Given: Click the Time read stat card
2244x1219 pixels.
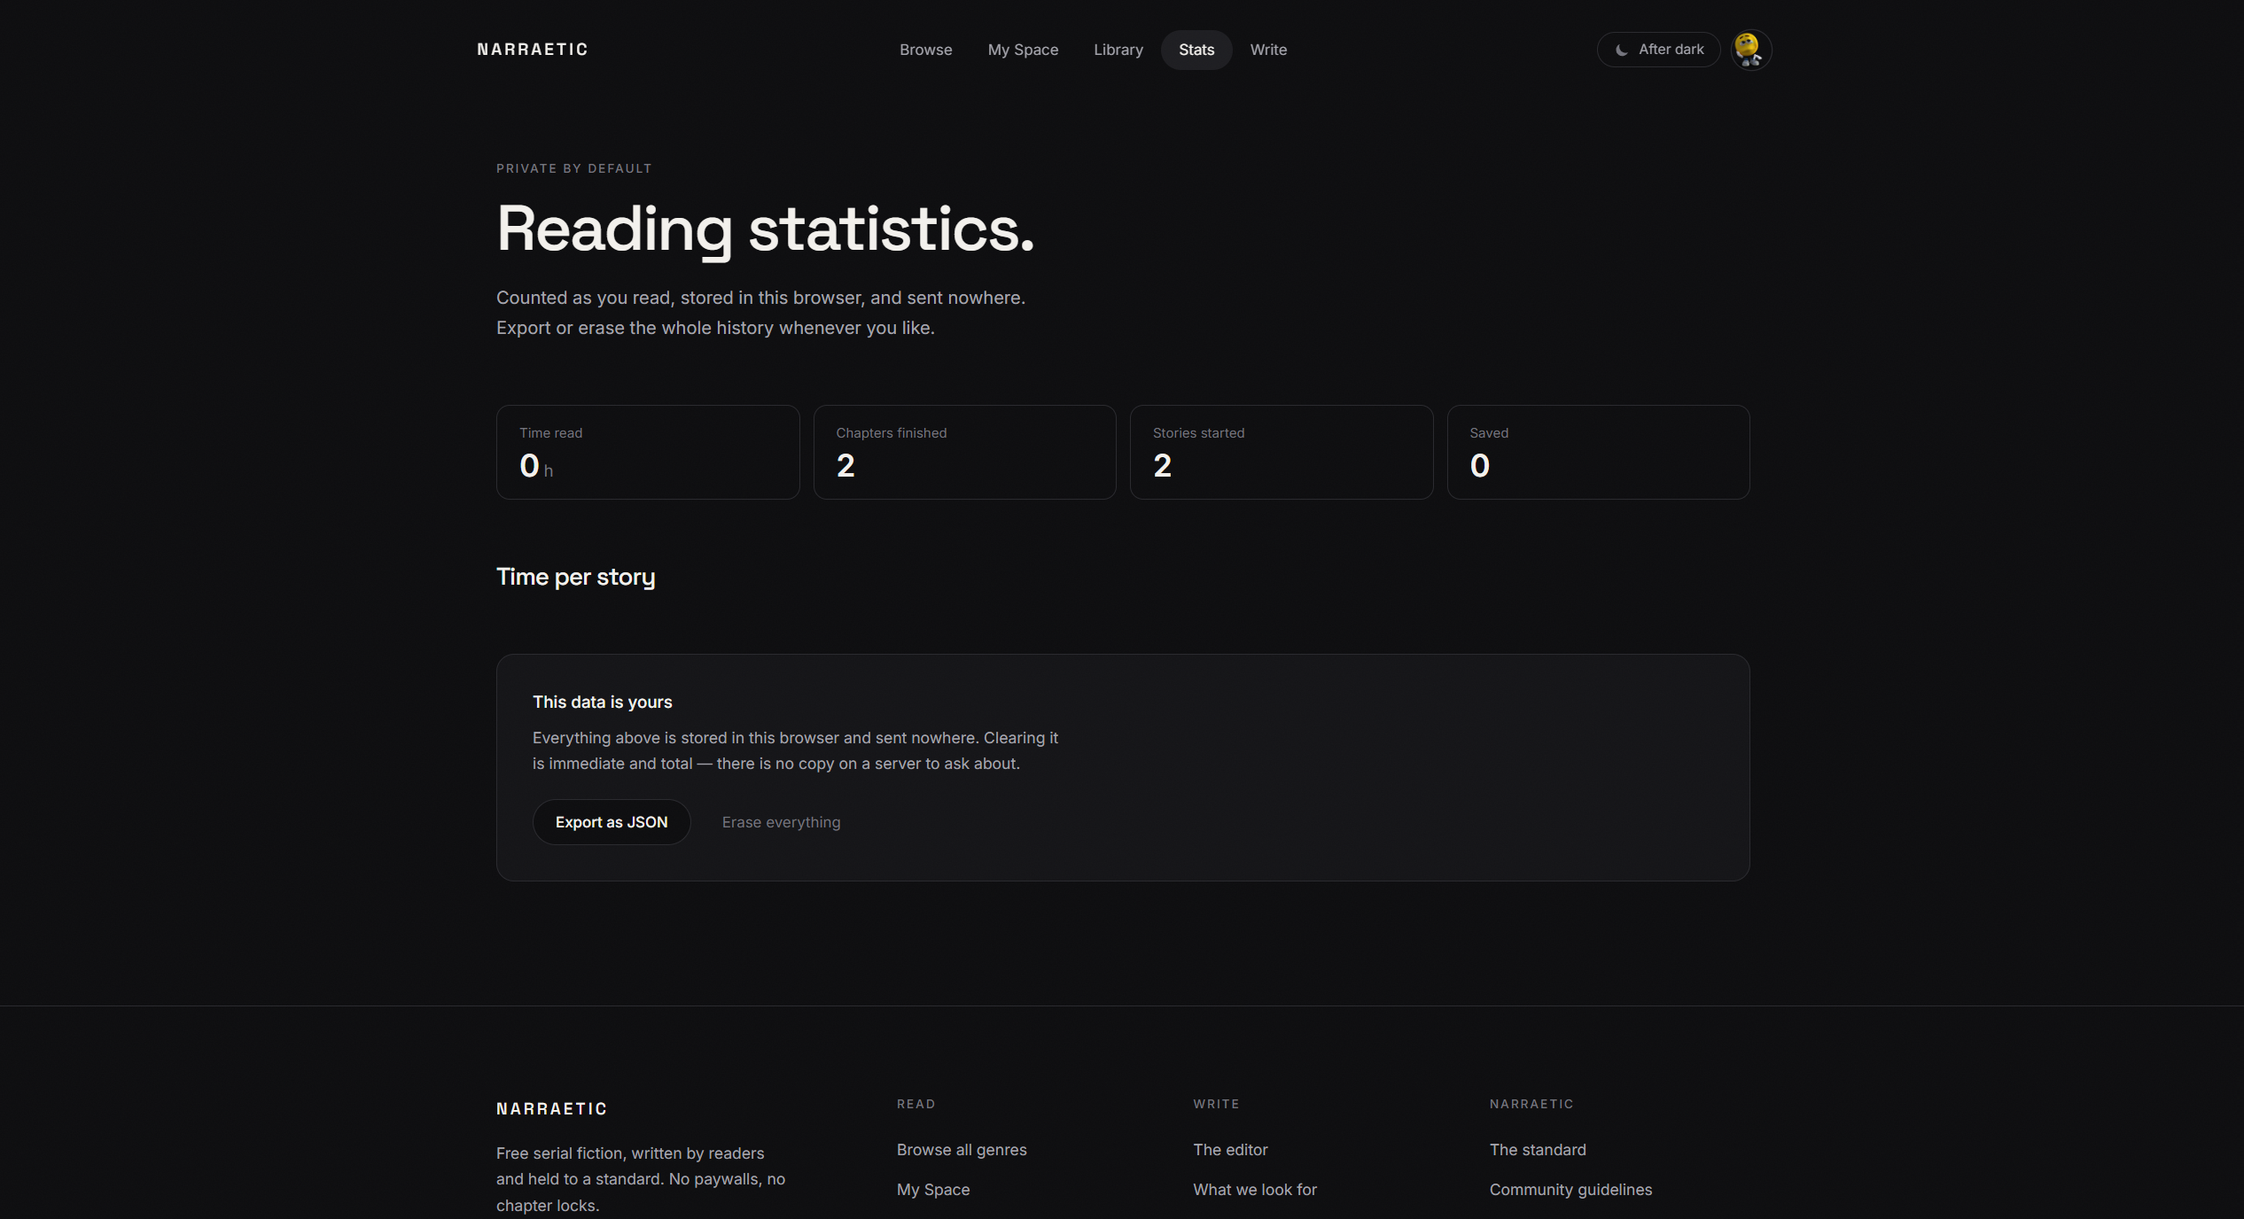Looking at the screenshot, I should [x=648, y=452].
